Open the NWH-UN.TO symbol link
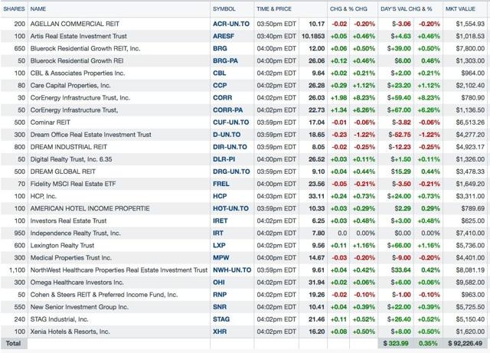The width and height of the screenshot is (490, 353). [x=232, y=270]
